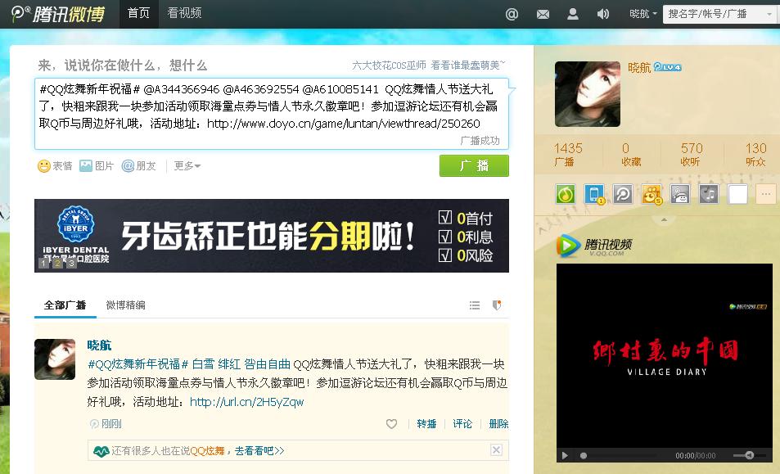Viewport: 780px width, 474px height.
Task: Attach a picture using the 图片 button
Action: pos(97,165)
